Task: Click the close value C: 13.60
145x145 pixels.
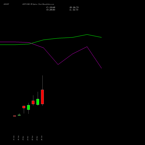Action: pos(51,8)
